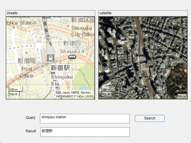
Task: Click the Shinjuku City Office label
Action: [83, 31]
